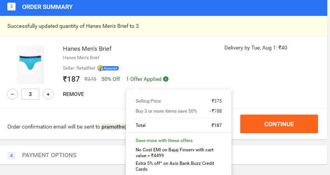This screenshot has height=175, width=330.
Task: Select the Order Summary header
Action: click(x=47, y=7)
